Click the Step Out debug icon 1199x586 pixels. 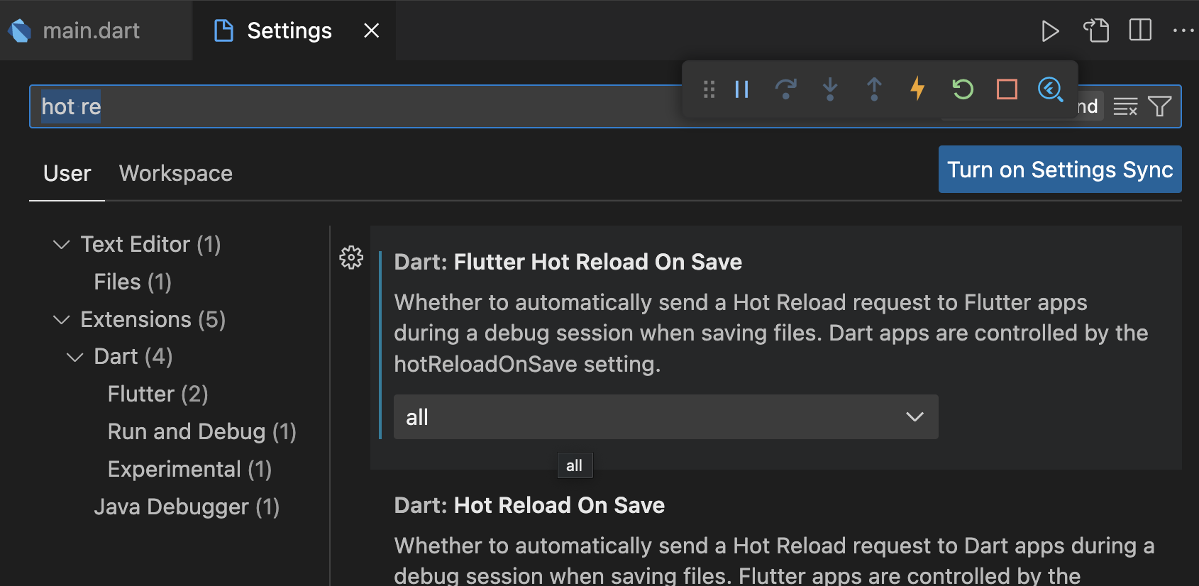(874, 89)
